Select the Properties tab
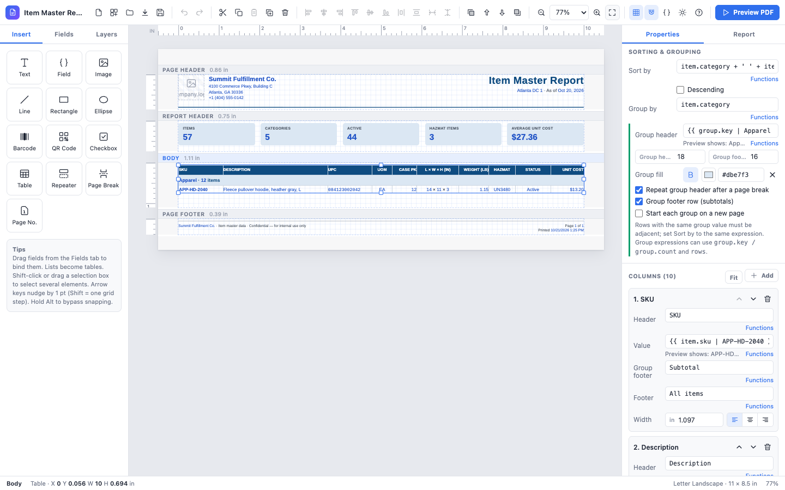The height and width of the screenshot is (490, 785). click(x=662, y=34)
